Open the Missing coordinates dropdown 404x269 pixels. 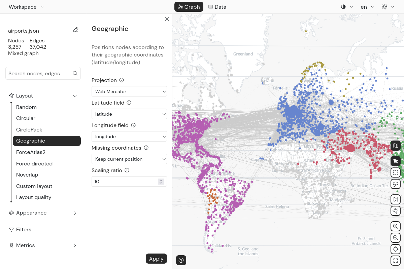[x=129, y=159]
